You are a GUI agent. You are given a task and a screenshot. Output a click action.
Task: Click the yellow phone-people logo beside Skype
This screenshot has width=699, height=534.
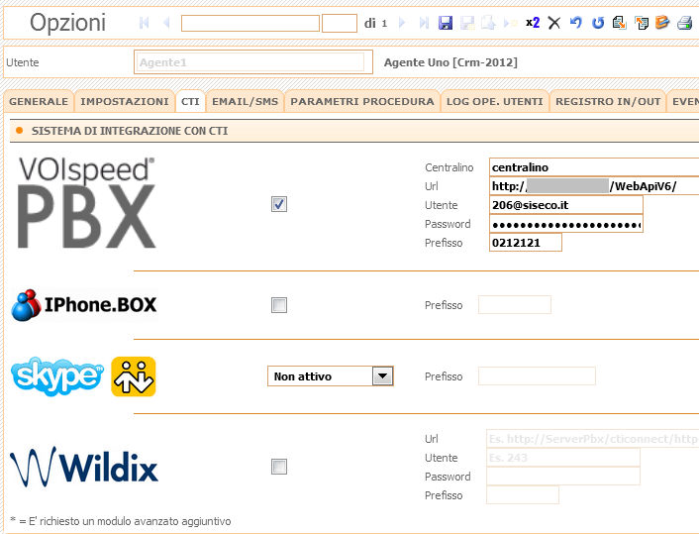coord(134,376)
